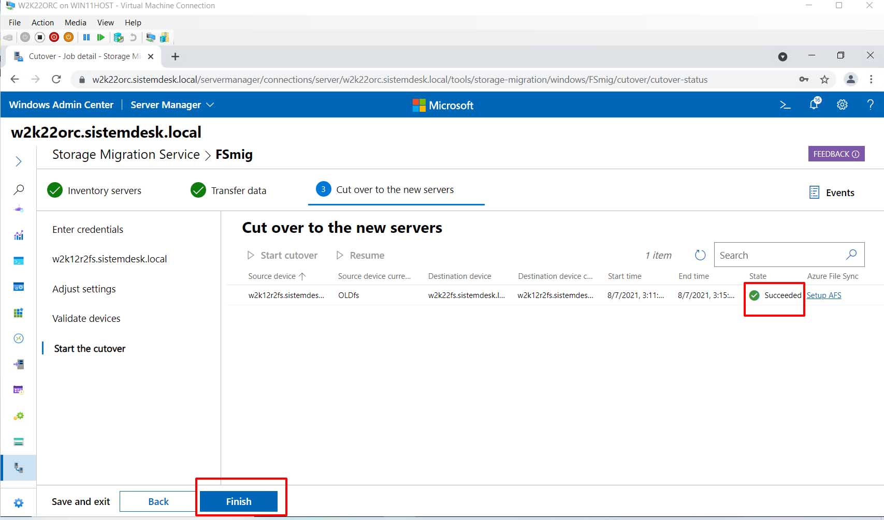Switch to the Inventory servers step
884x520 pixels.
94,190
